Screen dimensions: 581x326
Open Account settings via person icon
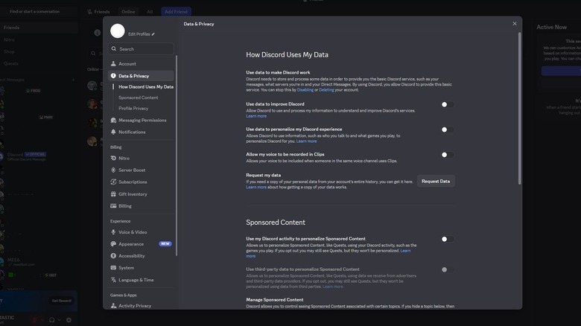(113, 64)
